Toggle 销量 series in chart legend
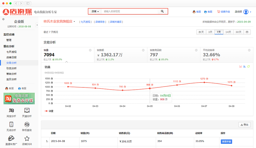Image resolution: width=256 pixels, height=148 pixels. (x=49, y=111)
